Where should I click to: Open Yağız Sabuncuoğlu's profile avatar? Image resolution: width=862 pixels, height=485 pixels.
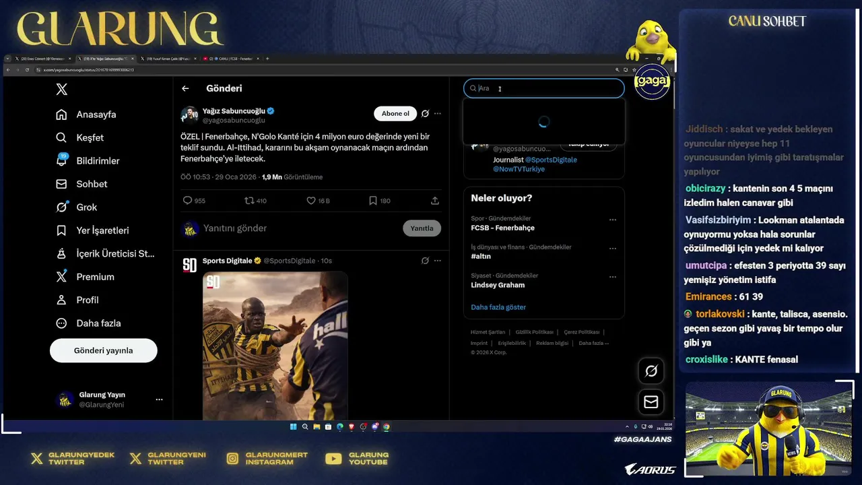(x=189, y=115)
